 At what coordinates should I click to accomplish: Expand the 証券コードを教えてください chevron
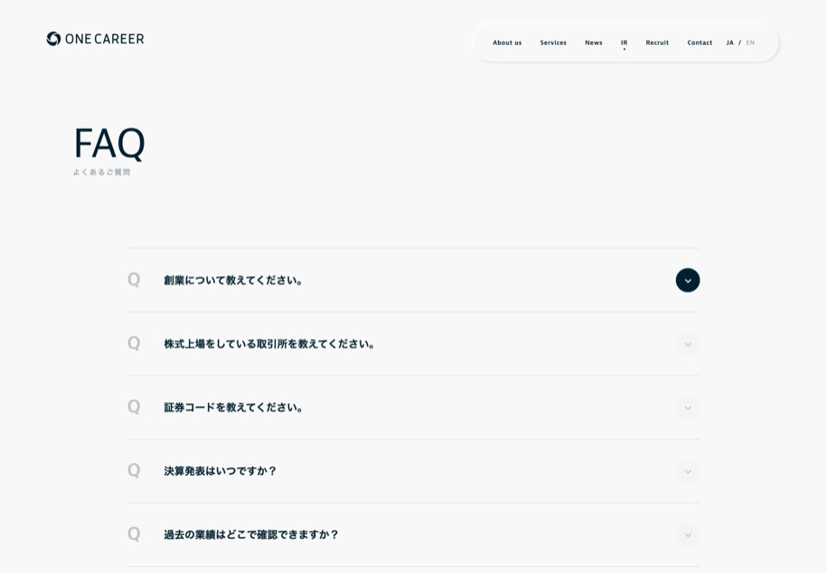[x=688, y=408]
